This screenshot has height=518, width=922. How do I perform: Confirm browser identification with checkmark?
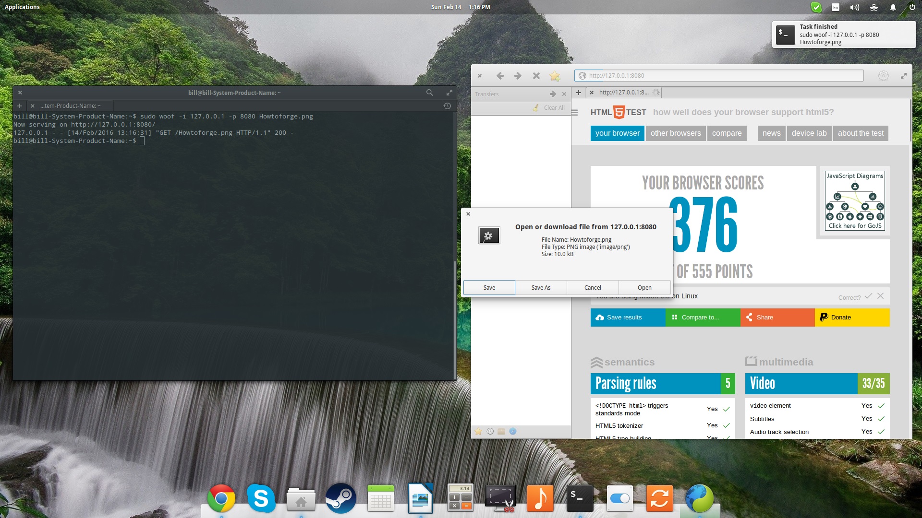[x=868, y=296]
